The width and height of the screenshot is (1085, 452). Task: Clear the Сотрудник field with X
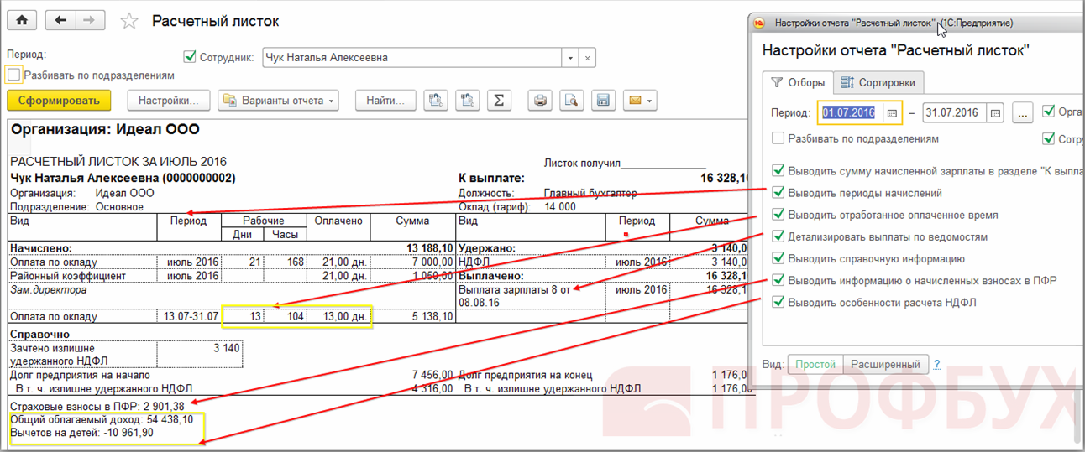(588, 58)
